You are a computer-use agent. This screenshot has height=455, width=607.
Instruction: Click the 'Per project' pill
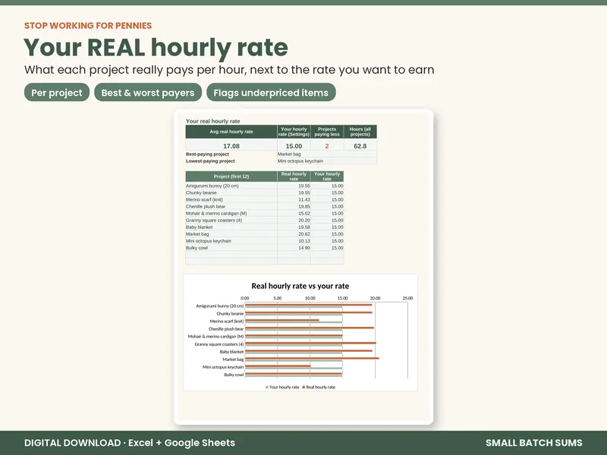tap(57, 93)
